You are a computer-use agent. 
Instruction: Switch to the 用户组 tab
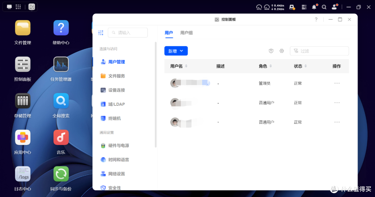(x=186, y=33)
